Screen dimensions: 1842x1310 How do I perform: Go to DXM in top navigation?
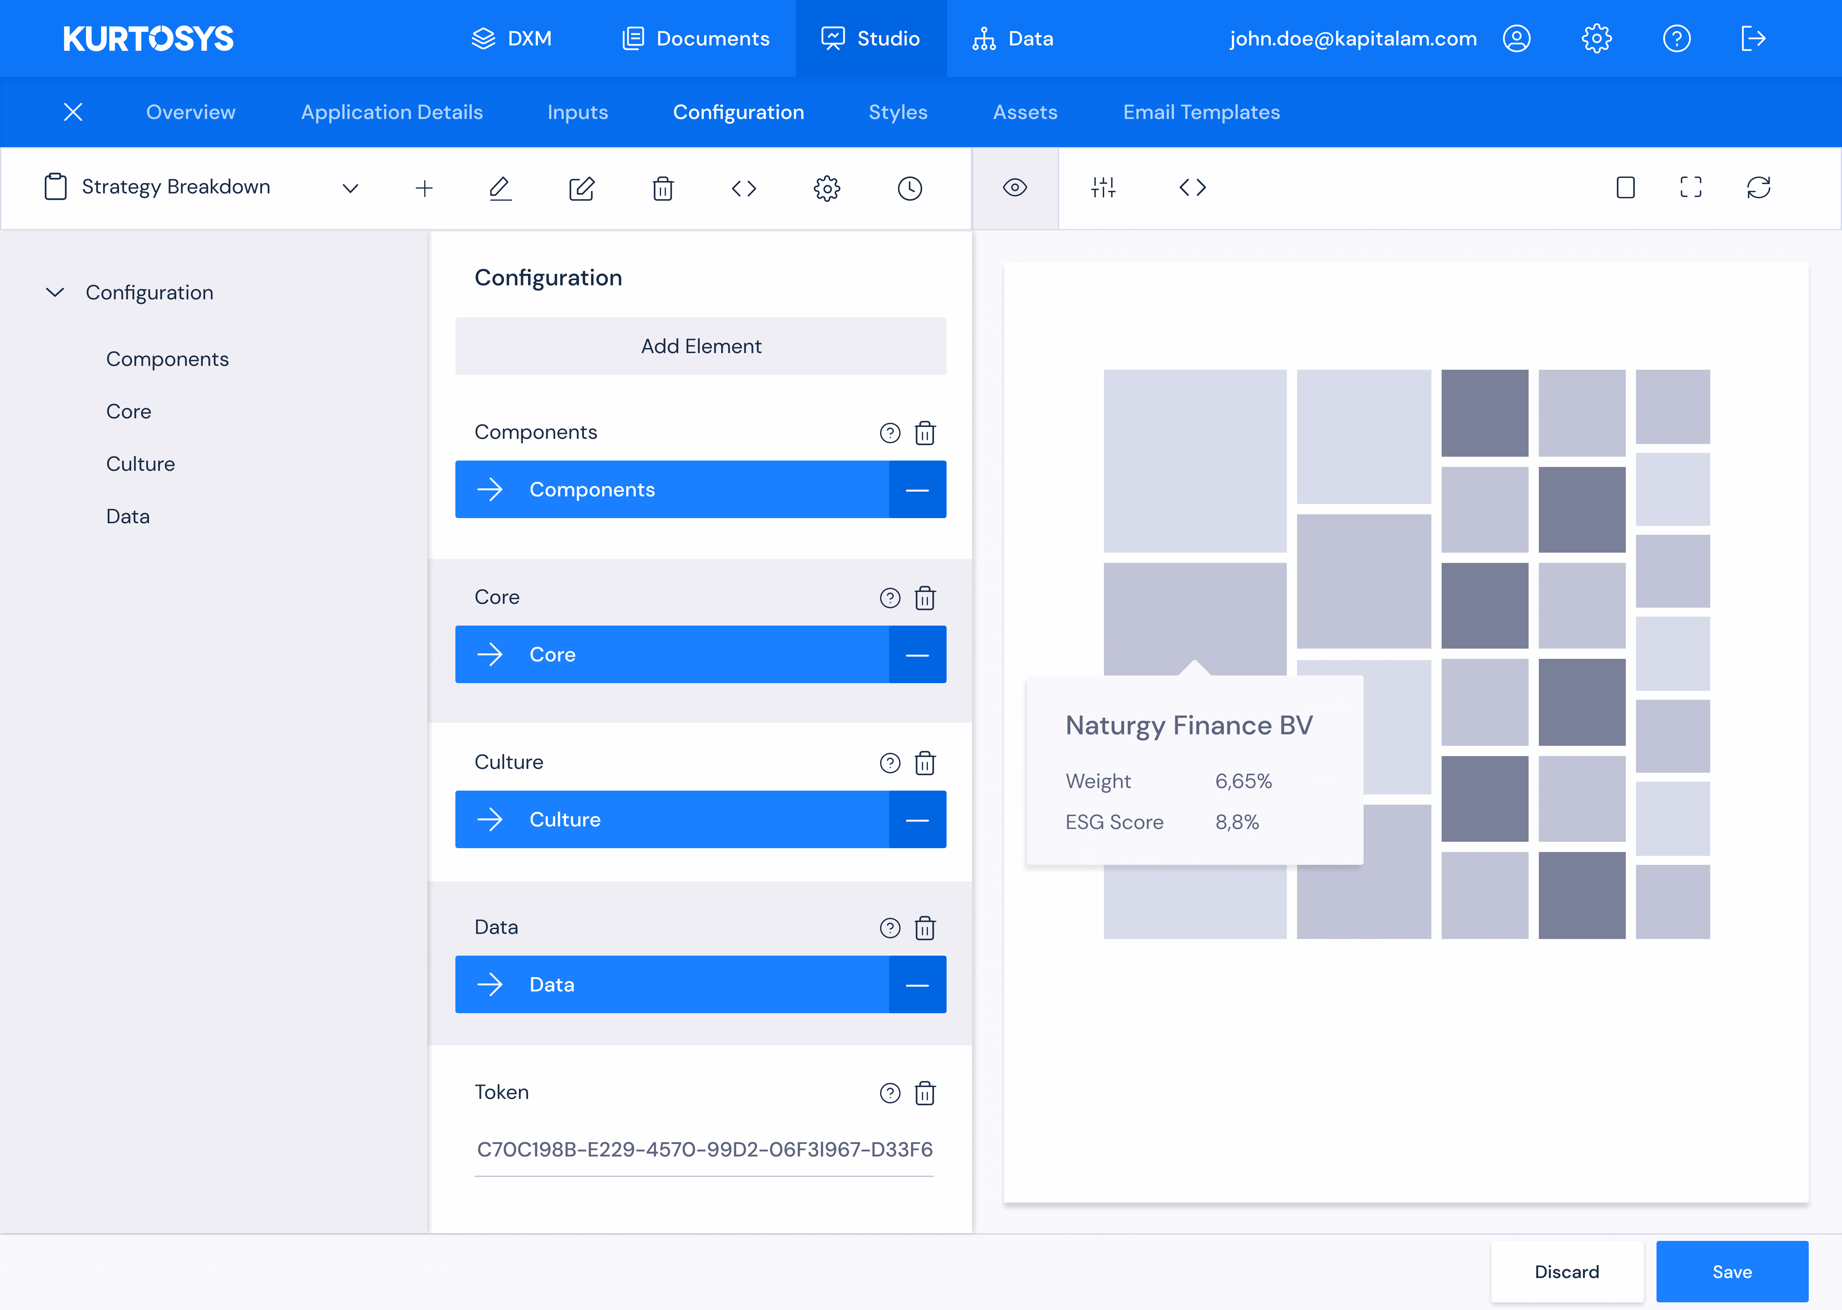[x=511, y=39]
